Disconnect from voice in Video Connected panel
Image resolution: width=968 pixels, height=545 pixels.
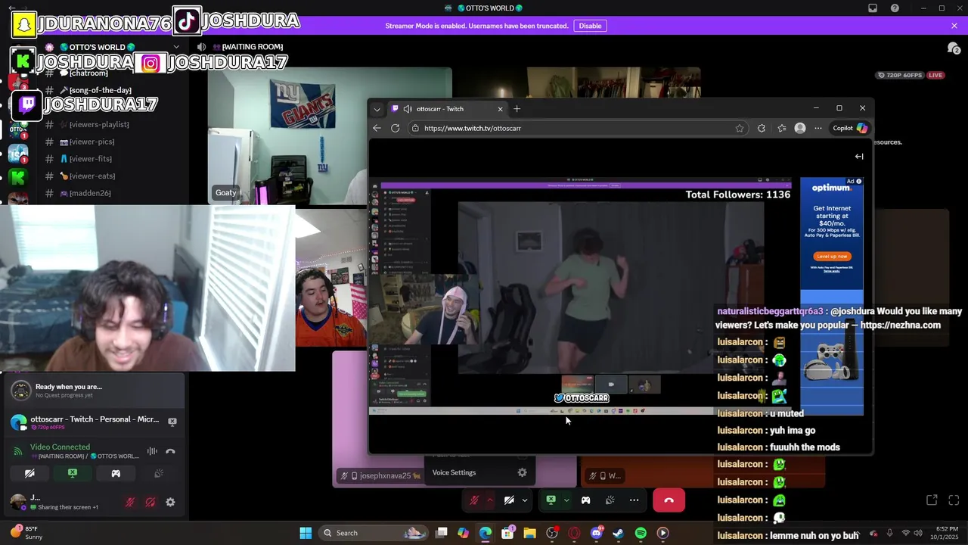(170, 451)
